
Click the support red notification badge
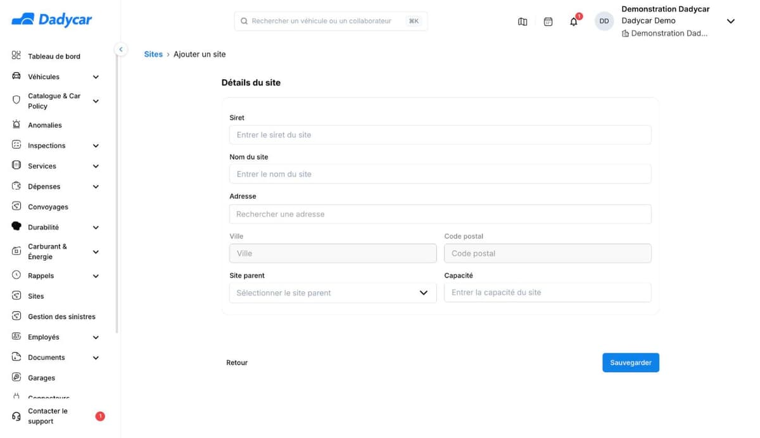(x=100, y=416)
